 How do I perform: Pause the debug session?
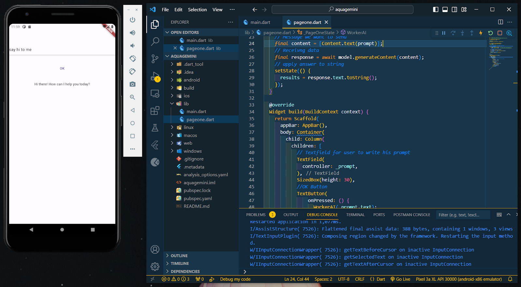coord(444,33)
